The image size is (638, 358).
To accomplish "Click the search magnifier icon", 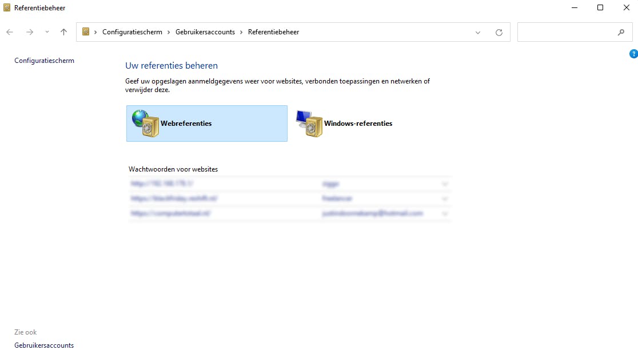I will 621,32.
